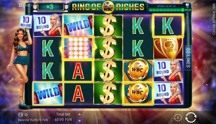
Task: Decrease the total bet
Action: point(79,121)
